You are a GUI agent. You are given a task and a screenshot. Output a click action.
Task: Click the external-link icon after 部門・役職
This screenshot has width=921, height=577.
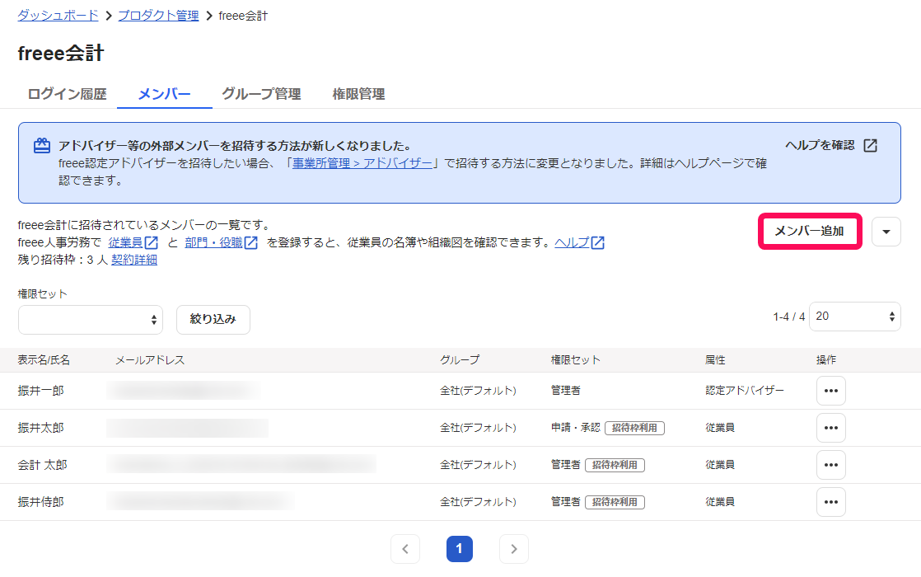tap(251, 242)
